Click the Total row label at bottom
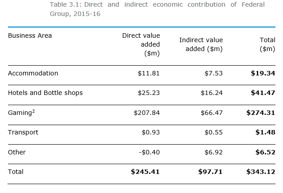Image resolution: width=283 pixels, height=193 pixels. click(16, 171)
